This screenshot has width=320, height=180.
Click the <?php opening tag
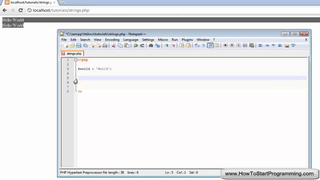coord(83,60)
